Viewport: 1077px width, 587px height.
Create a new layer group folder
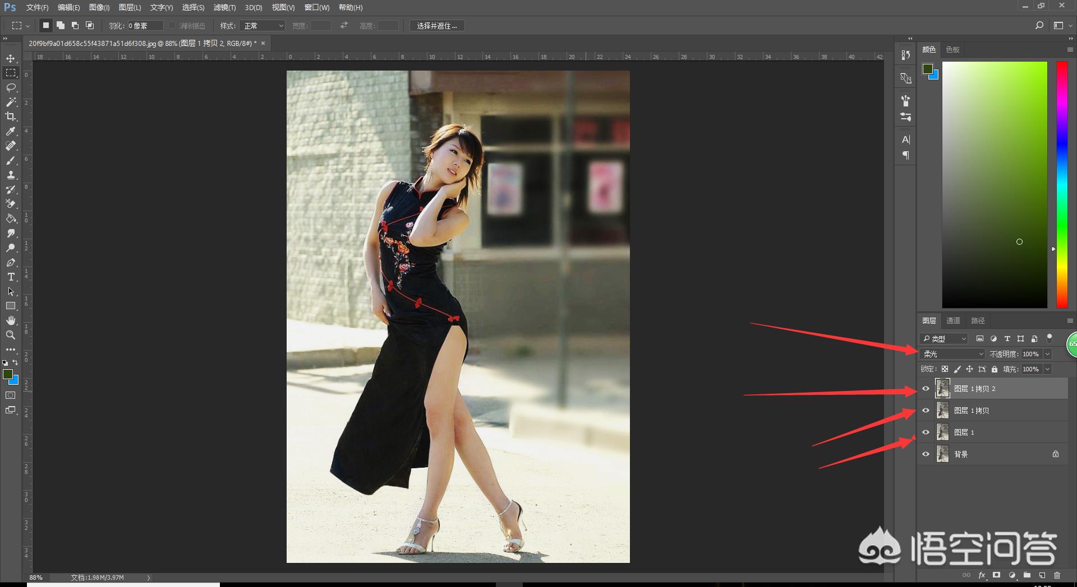tap(1027, 575)
